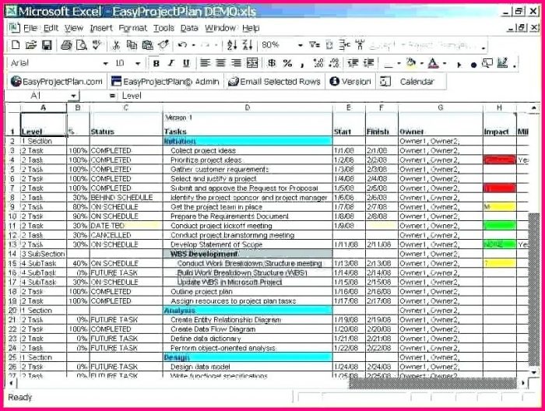Click horizontal scrollbar right arrow
Screen dimensions: 545x411
pyautogui.click(x=523, y=383)
